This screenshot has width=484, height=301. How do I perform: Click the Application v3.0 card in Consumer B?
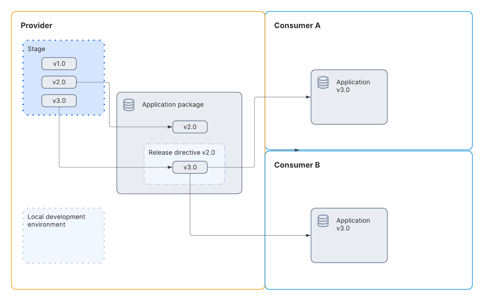click(x=349, y=235)
